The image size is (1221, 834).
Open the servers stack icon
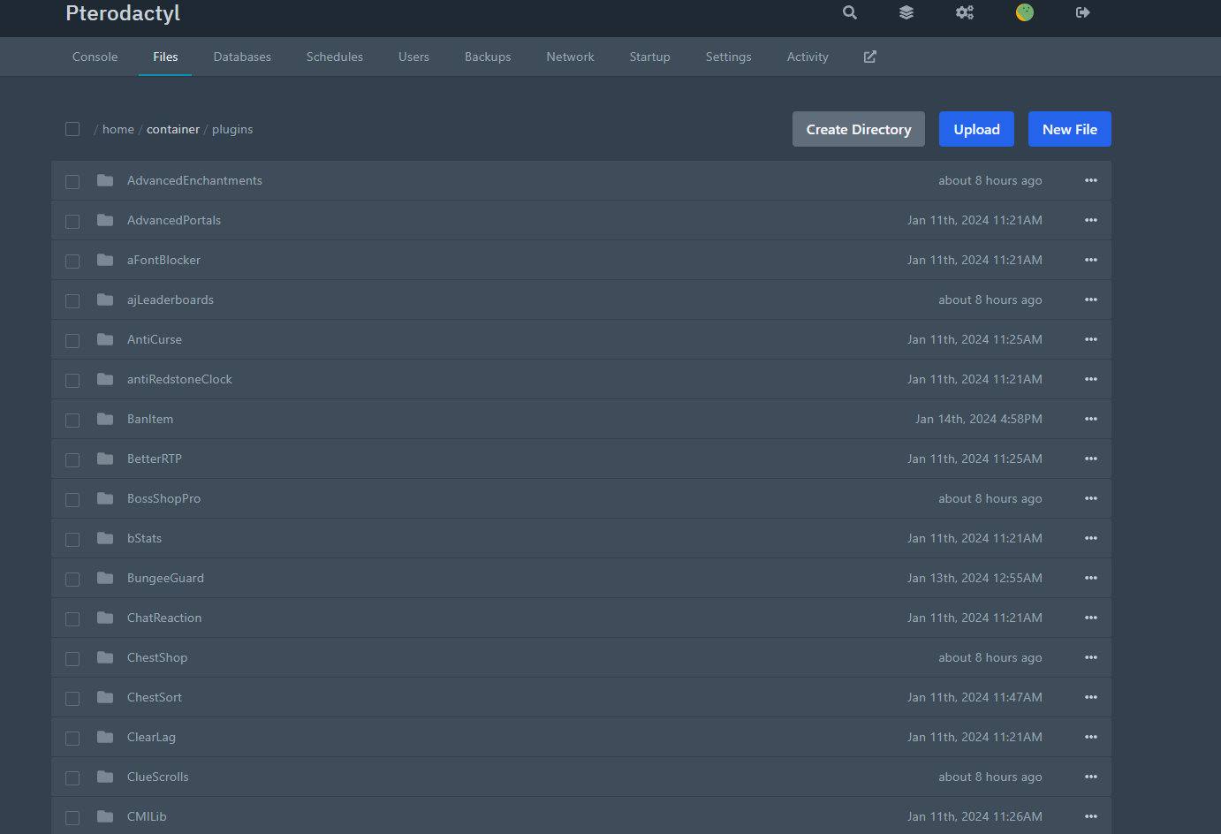tap(906, 12)
